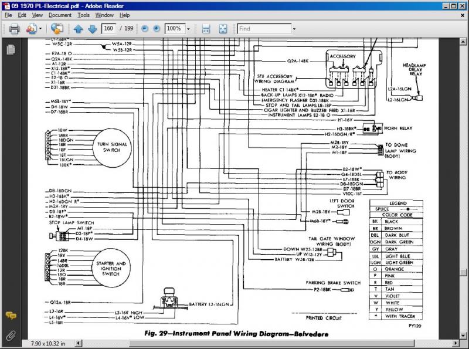469x349 pixels.
Task: Open the Find options dropdown arrow
Action: point(294,29)
